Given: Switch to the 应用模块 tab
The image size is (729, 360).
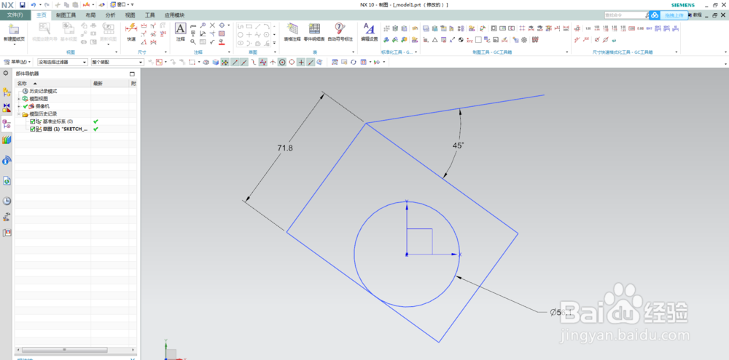Looking at the screenshot, I should (174, 15).
